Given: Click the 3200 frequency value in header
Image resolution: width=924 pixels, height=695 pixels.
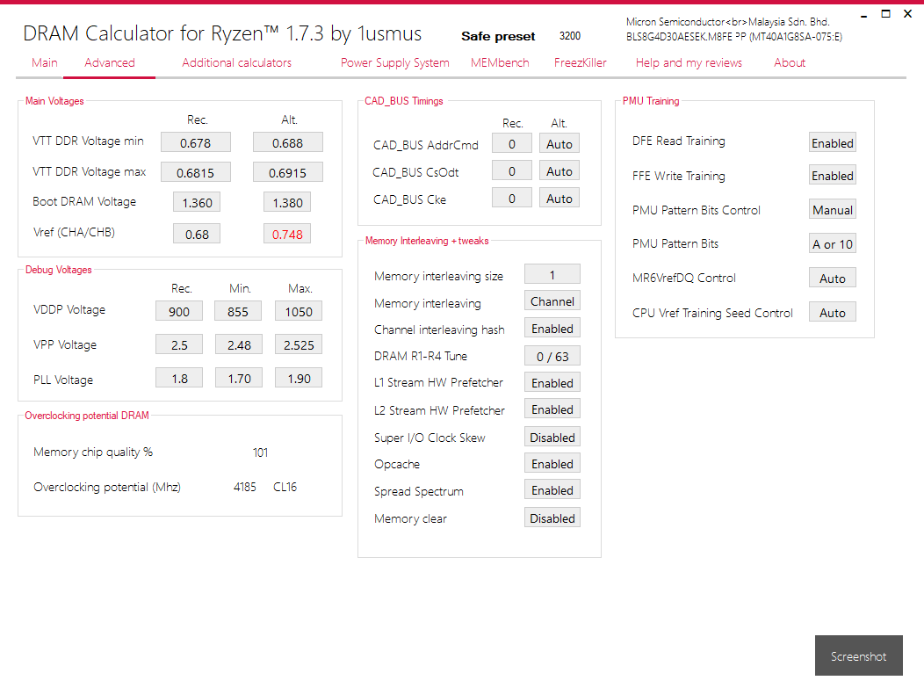Looking at the screenshot, I should click(570, 36).
